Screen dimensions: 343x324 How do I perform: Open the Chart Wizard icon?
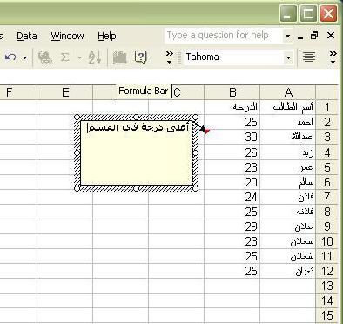pos(119,57)
